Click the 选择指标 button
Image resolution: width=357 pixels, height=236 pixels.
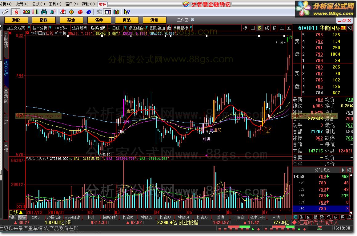point(98,28)
